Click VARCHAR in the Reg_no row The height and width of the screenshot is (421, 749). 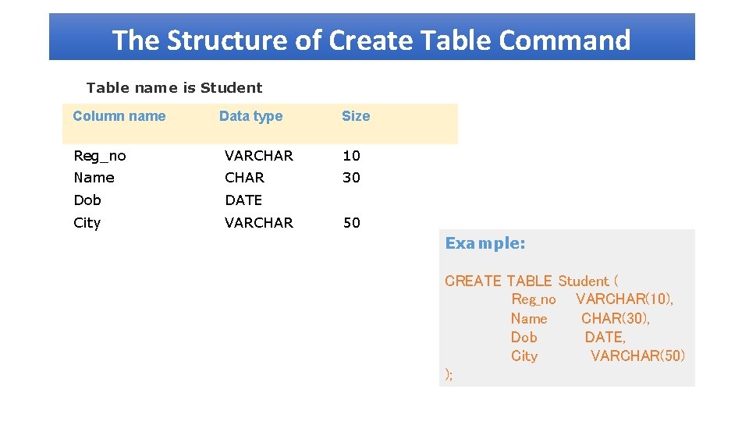click(259, 156)
